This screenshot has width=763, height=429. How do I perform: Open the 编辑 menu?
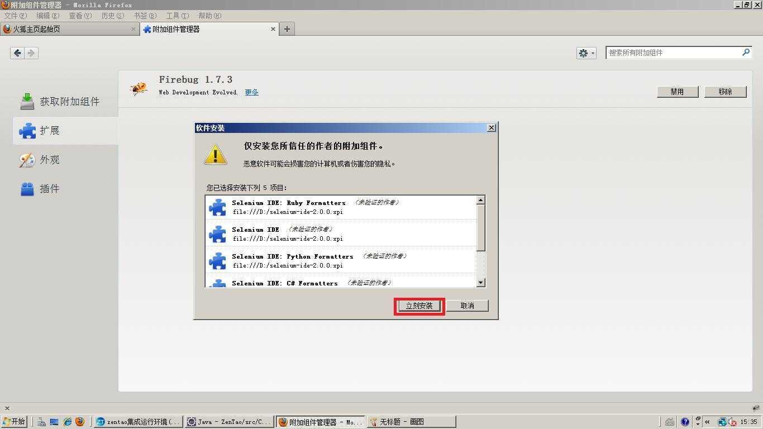click(47, 16)
